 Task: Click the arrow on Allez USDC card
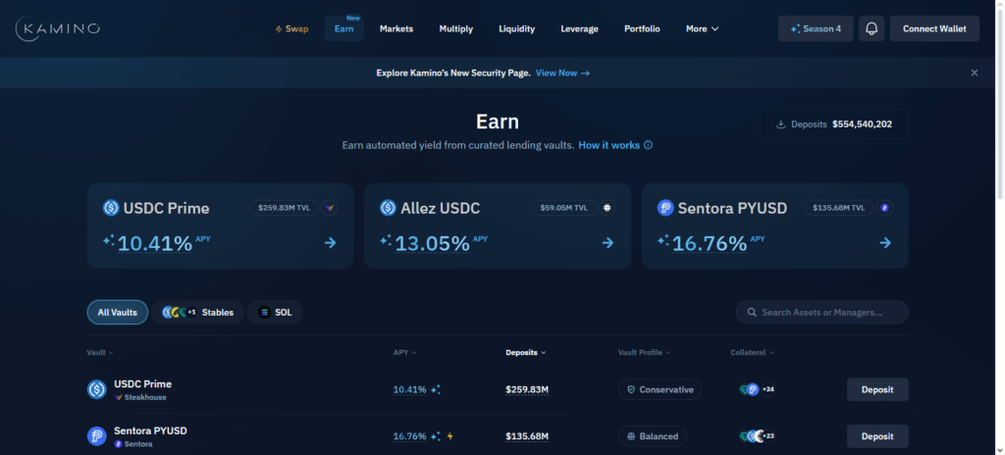[608, 243]
